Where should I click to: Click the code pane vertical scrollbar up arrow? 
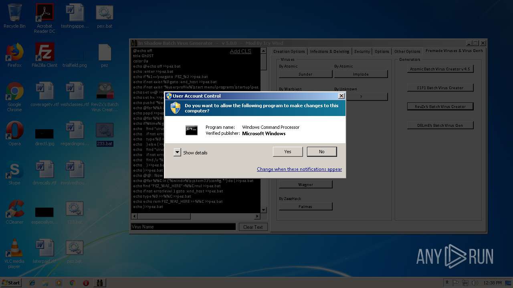(x=263, y=51)
